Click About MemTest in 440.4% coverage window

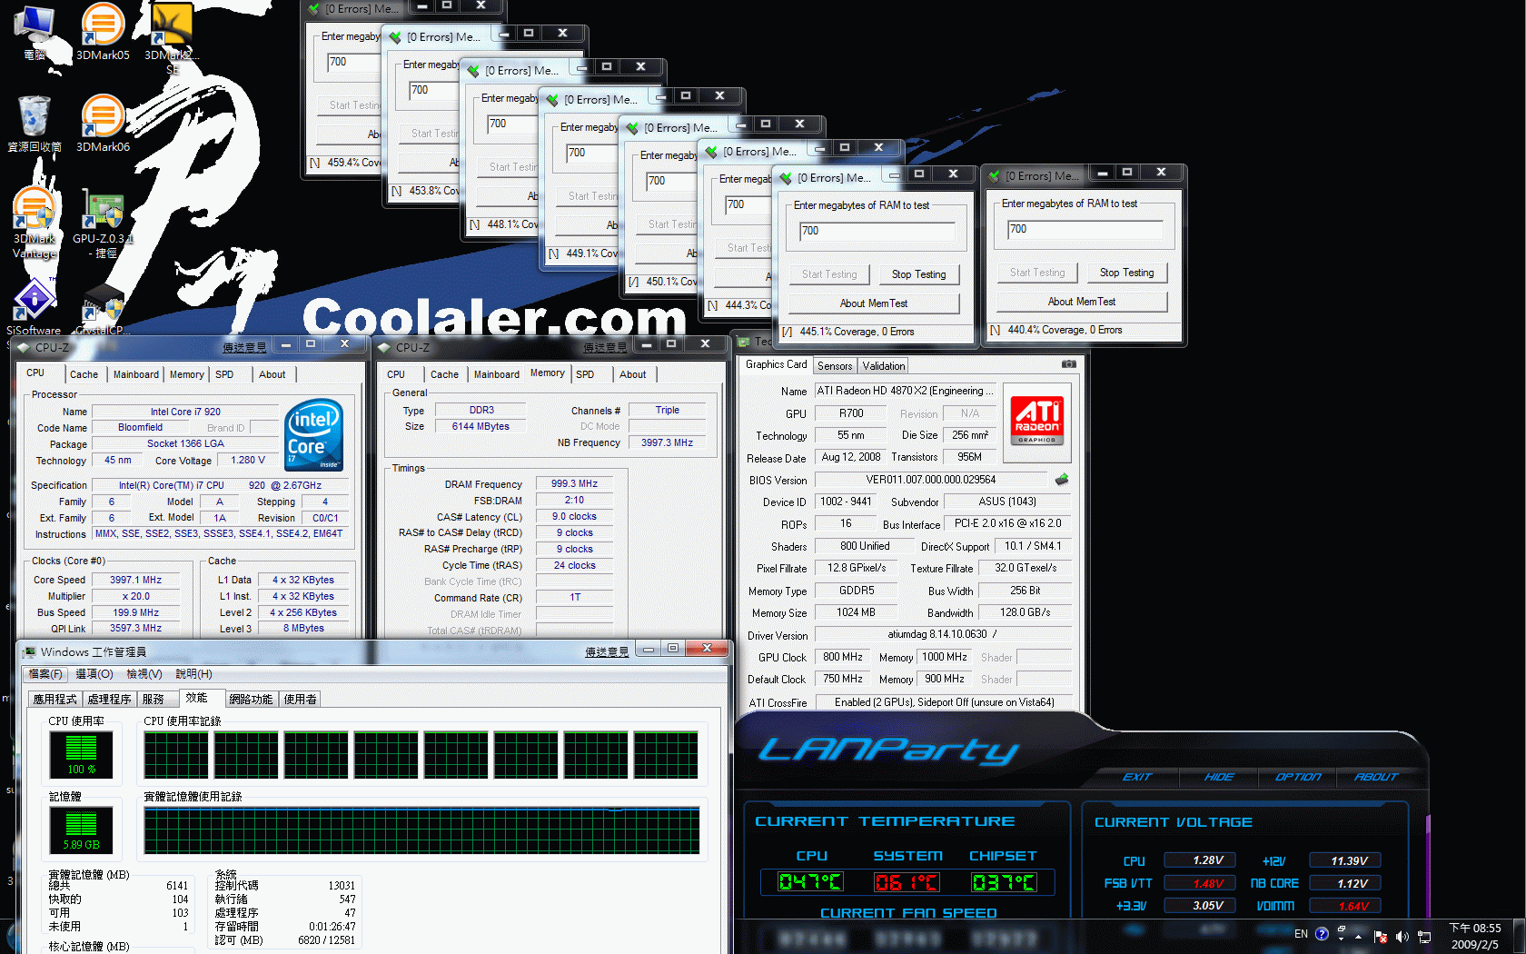pos(1082,302)
